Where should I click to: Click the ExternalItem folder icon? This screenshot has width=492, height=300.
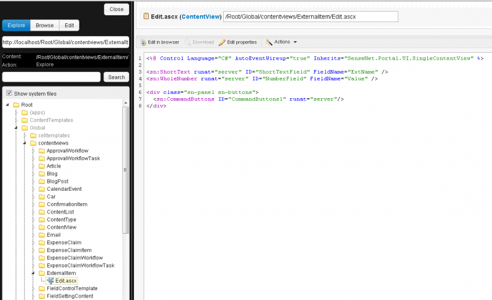click(42, 273)
